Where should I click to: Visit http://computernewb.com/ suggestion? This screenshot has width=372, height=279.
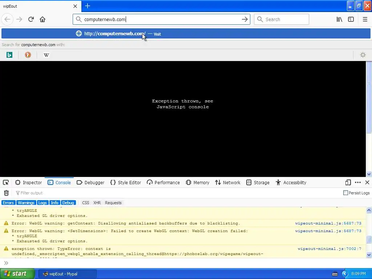[186, 34]
